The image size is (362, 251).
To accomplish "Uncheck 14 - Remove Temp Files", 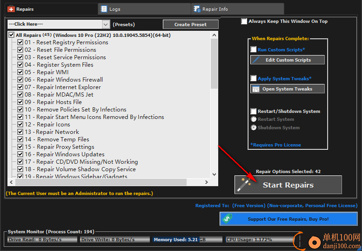I will click(x=20, y=139).
